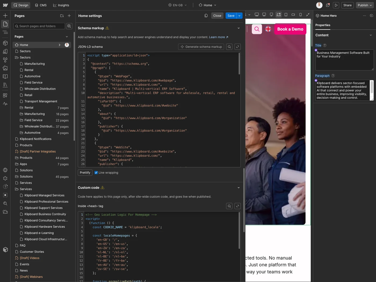This screenshot has width=376, height=282.
Task: Collapse the Custom code section
Action: pos(238,188)
